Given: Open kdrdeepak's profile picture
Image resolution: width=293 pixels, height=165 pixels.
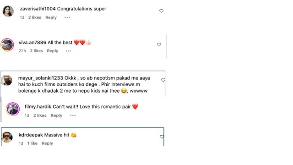Looking at the screenshot, I should [x=7, y=137].
